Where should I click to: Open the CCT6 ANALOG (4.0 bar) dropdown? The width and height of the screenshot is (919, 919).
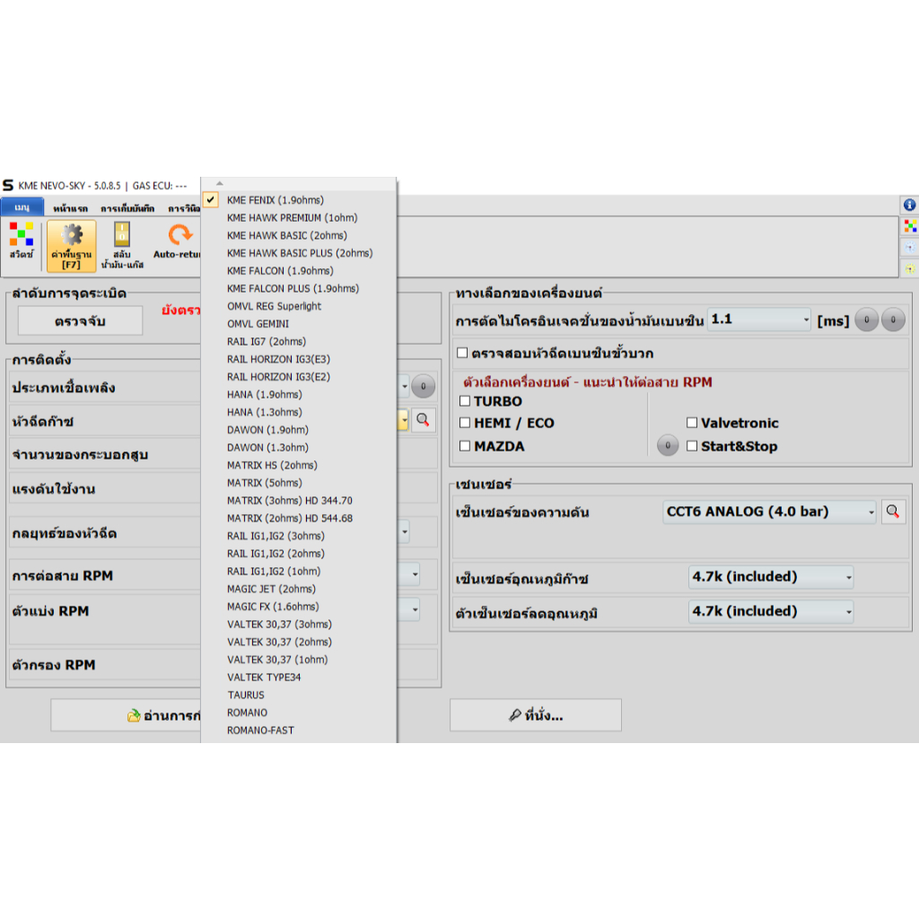point(769,512)
